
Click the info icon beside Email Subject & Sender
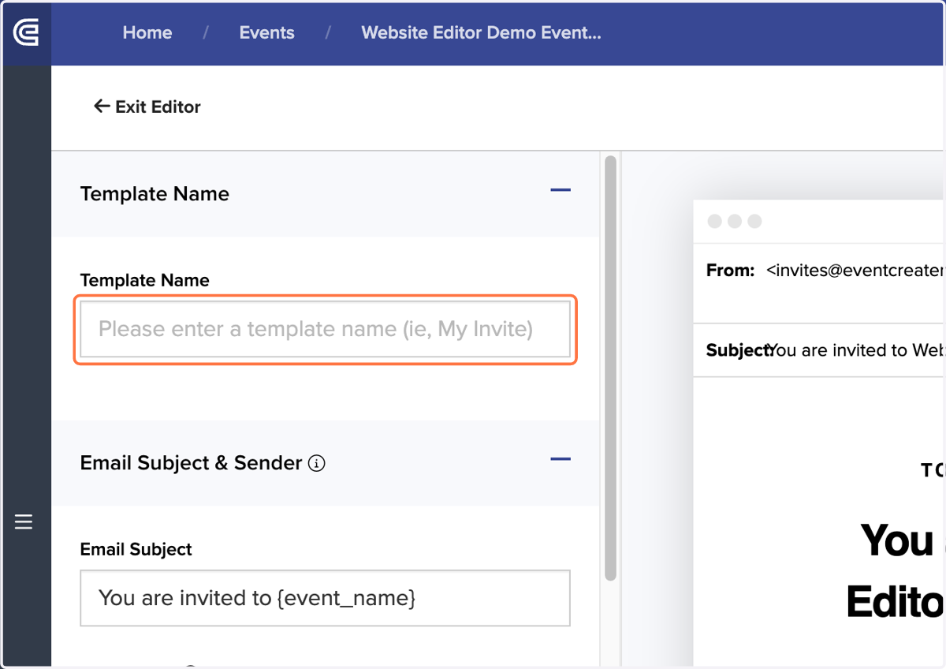click(317, 463)
